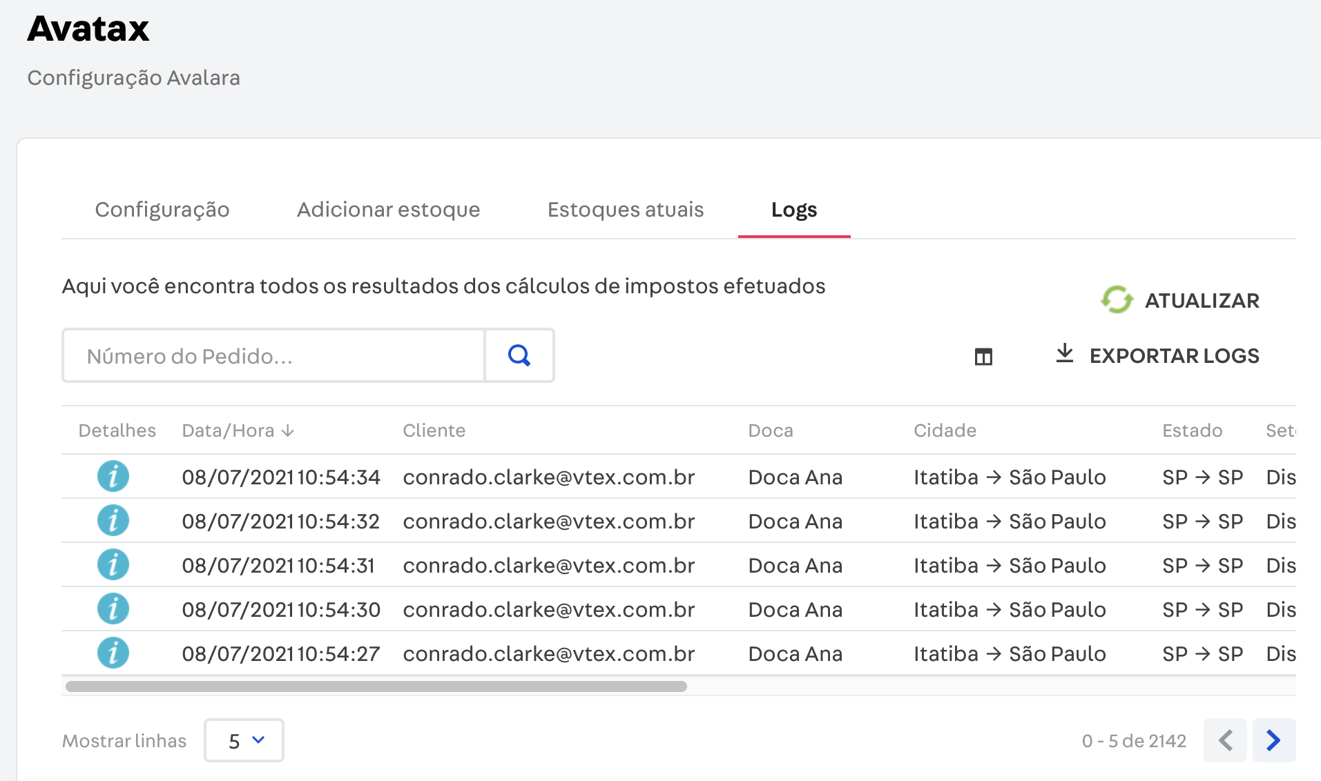
Task: Open the Mostrar linhas selector
Action: coord(243,740)
